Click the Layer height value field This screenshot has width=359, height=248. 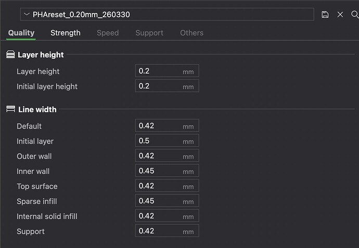[x=167, y=71]
